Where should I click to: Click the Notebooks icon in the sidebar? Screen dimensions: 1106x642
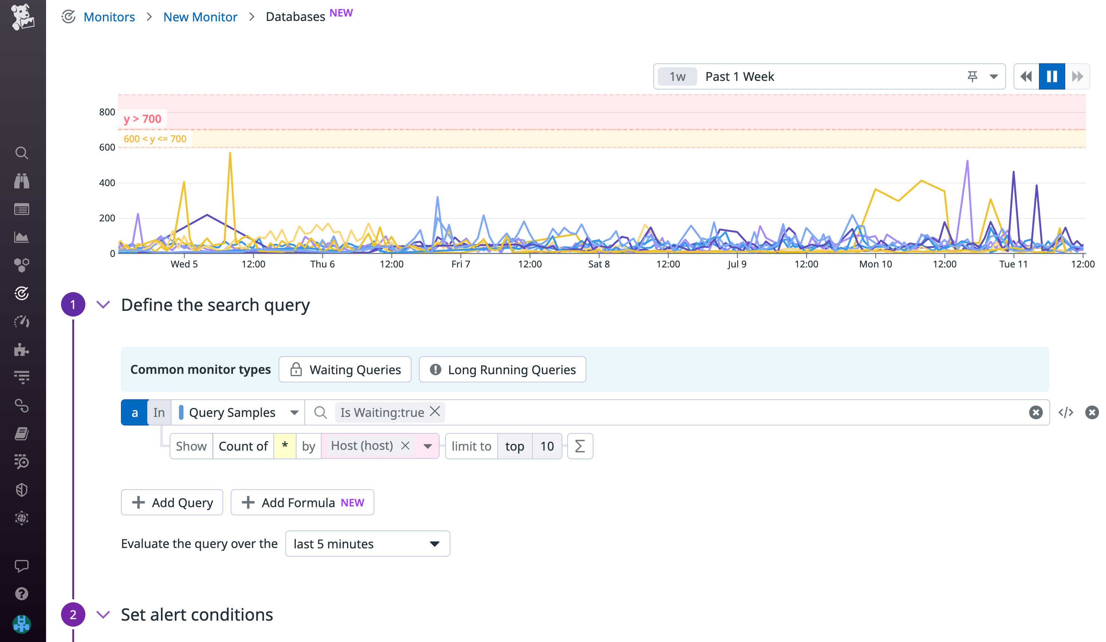point(22,434)
